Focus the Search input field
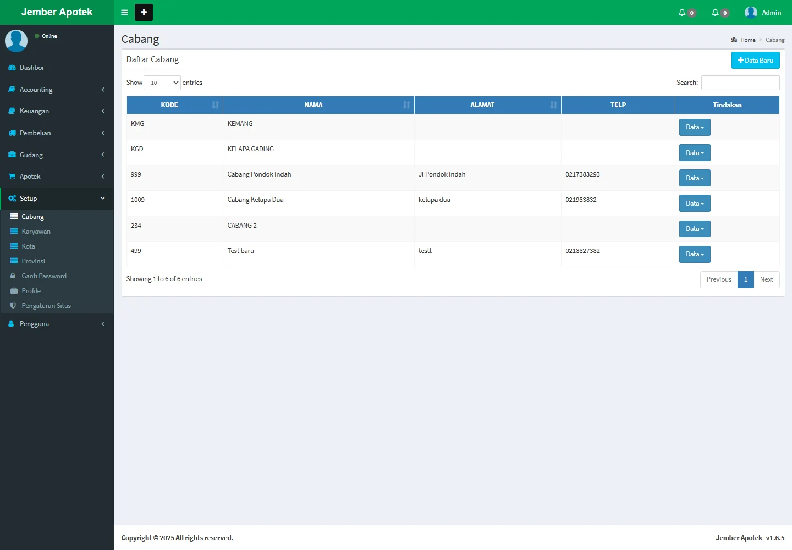 [740, 82]
